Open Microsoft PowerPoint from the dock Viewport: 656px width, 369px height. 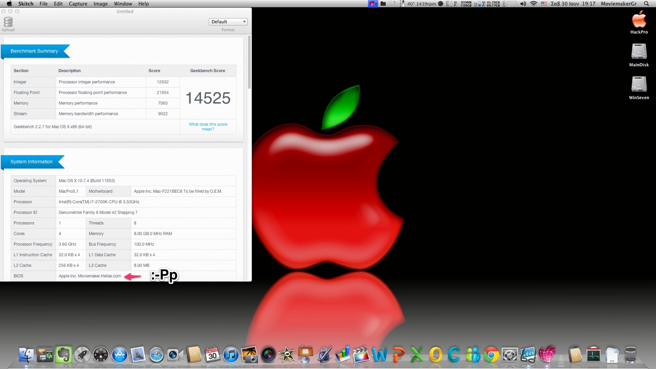398,354
